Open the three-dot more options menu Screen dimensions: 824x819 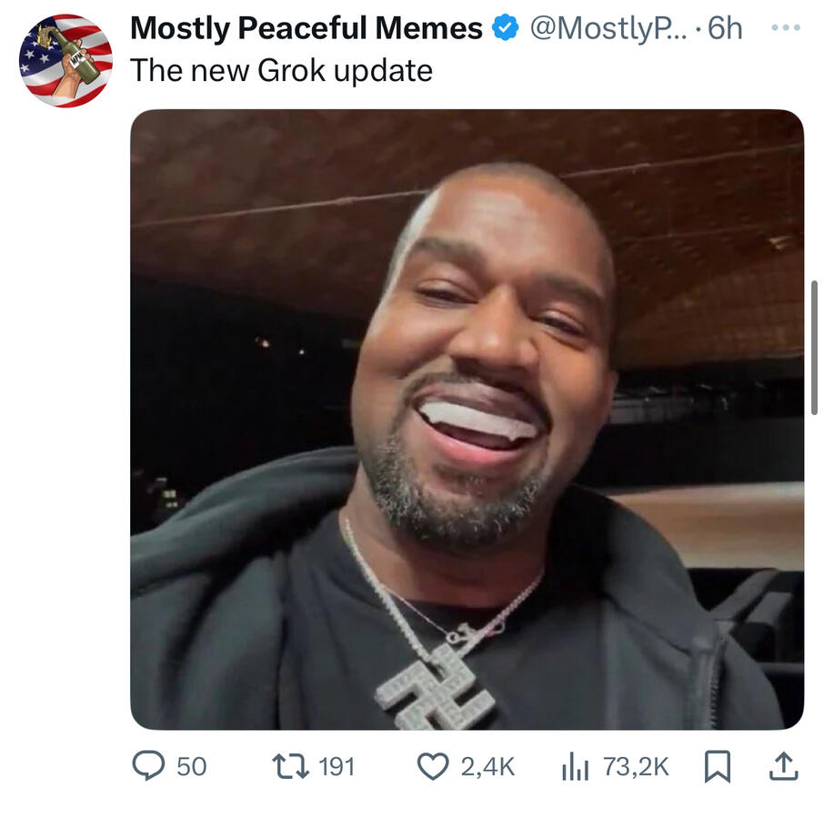click(784, 27)
